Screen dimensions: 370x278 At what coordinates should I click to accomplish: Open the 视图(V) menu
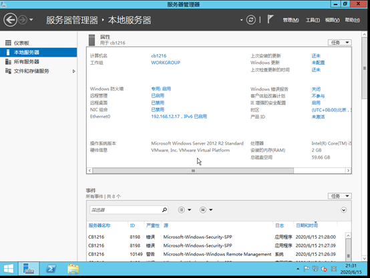pos(332,20)
